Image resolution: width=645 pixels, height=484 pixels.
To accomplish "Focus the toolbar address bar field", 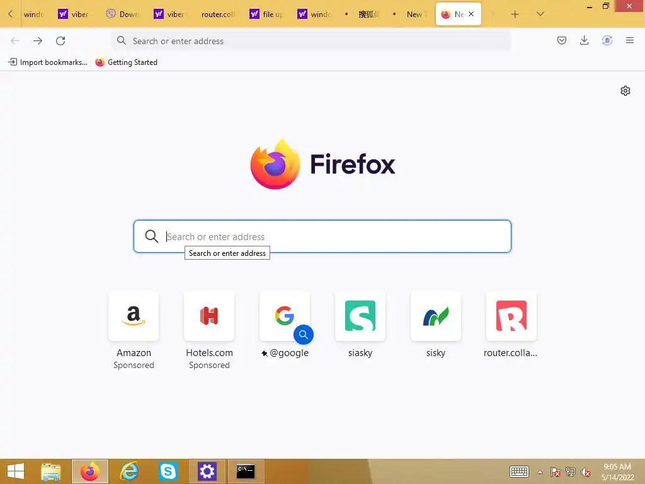I will pyautogui.click(x=311, y=41).
